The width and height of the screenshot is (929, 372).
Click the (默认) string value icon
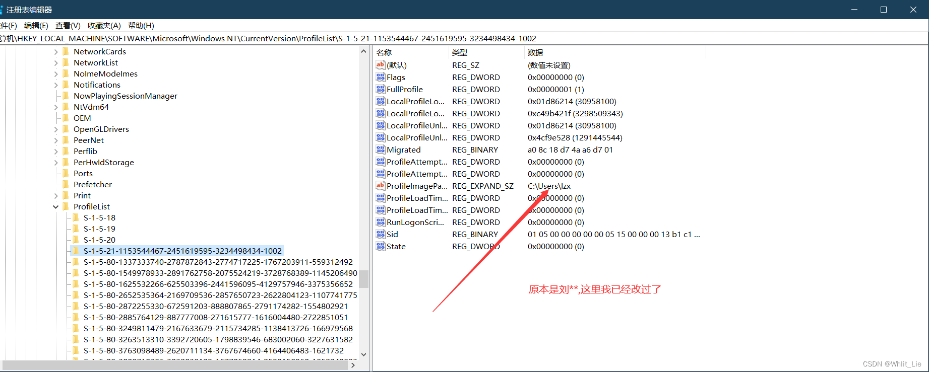click(381, 65)
